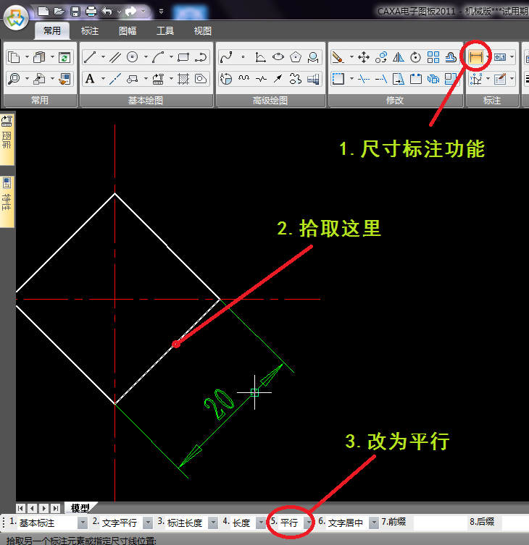Click the 模型 sheet tab
The width and height of the screenshot is (529, 545).
pos(80,508)
